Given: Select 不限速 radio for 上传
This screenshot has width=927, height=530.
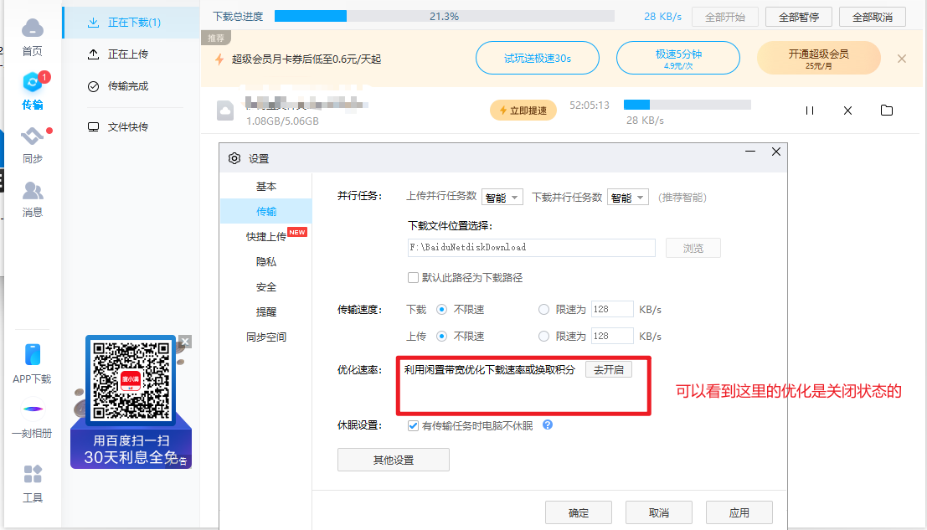Looking at the screenshot, I should point(441,337).
